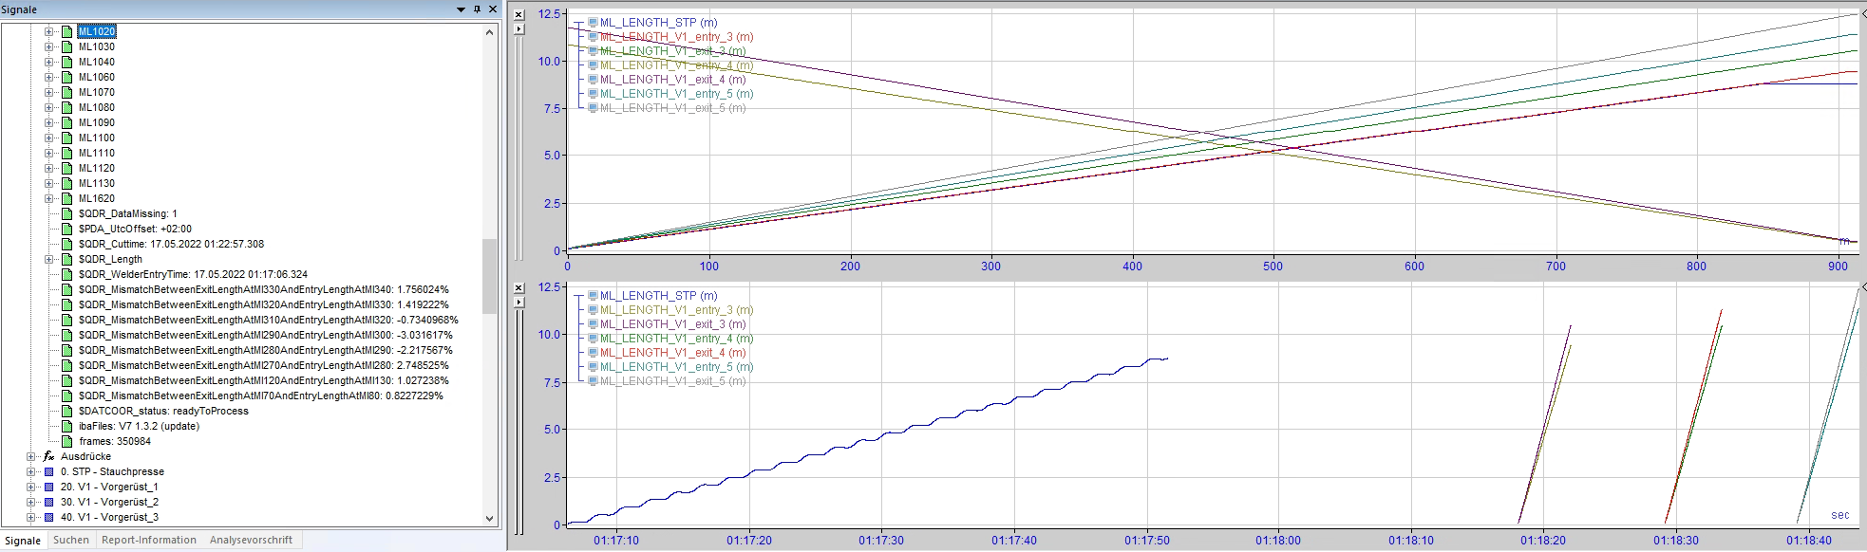Click signal icon of ML_LENGTH_STP in top legend
The width and height of the screenshot is (1867, 552).
pos(593,23)
